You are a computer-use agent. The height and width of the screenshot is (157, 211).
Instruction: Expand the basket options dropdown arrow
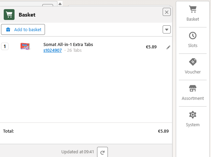tap(167, 29)
